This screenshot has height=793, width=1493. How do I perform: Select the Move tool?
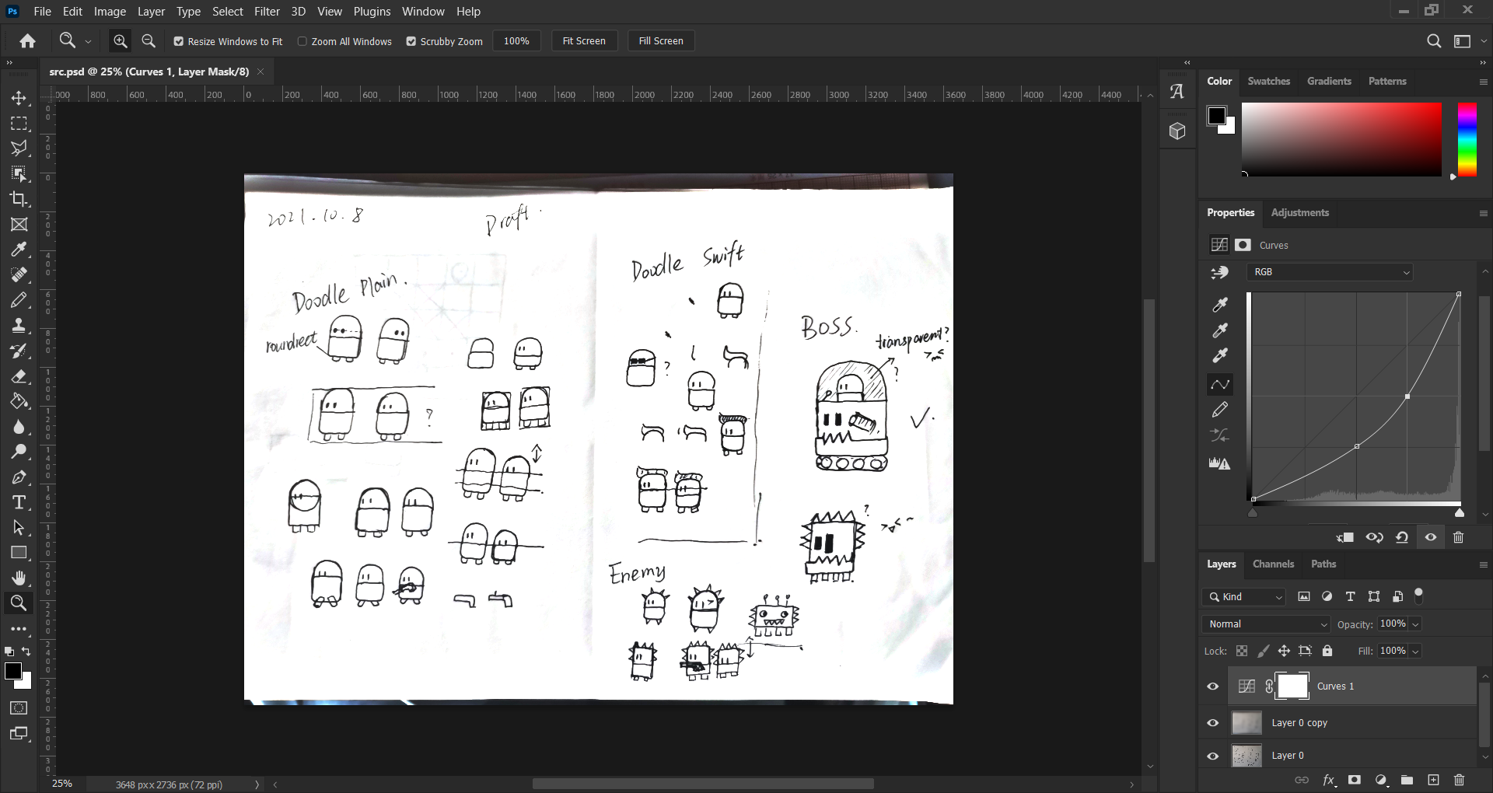tap(19, 98)
